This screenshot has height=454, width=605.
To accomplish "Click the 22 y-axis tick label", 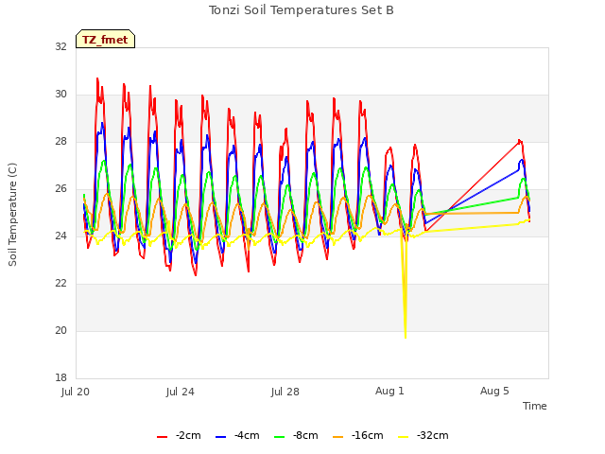I will (60, 283).
